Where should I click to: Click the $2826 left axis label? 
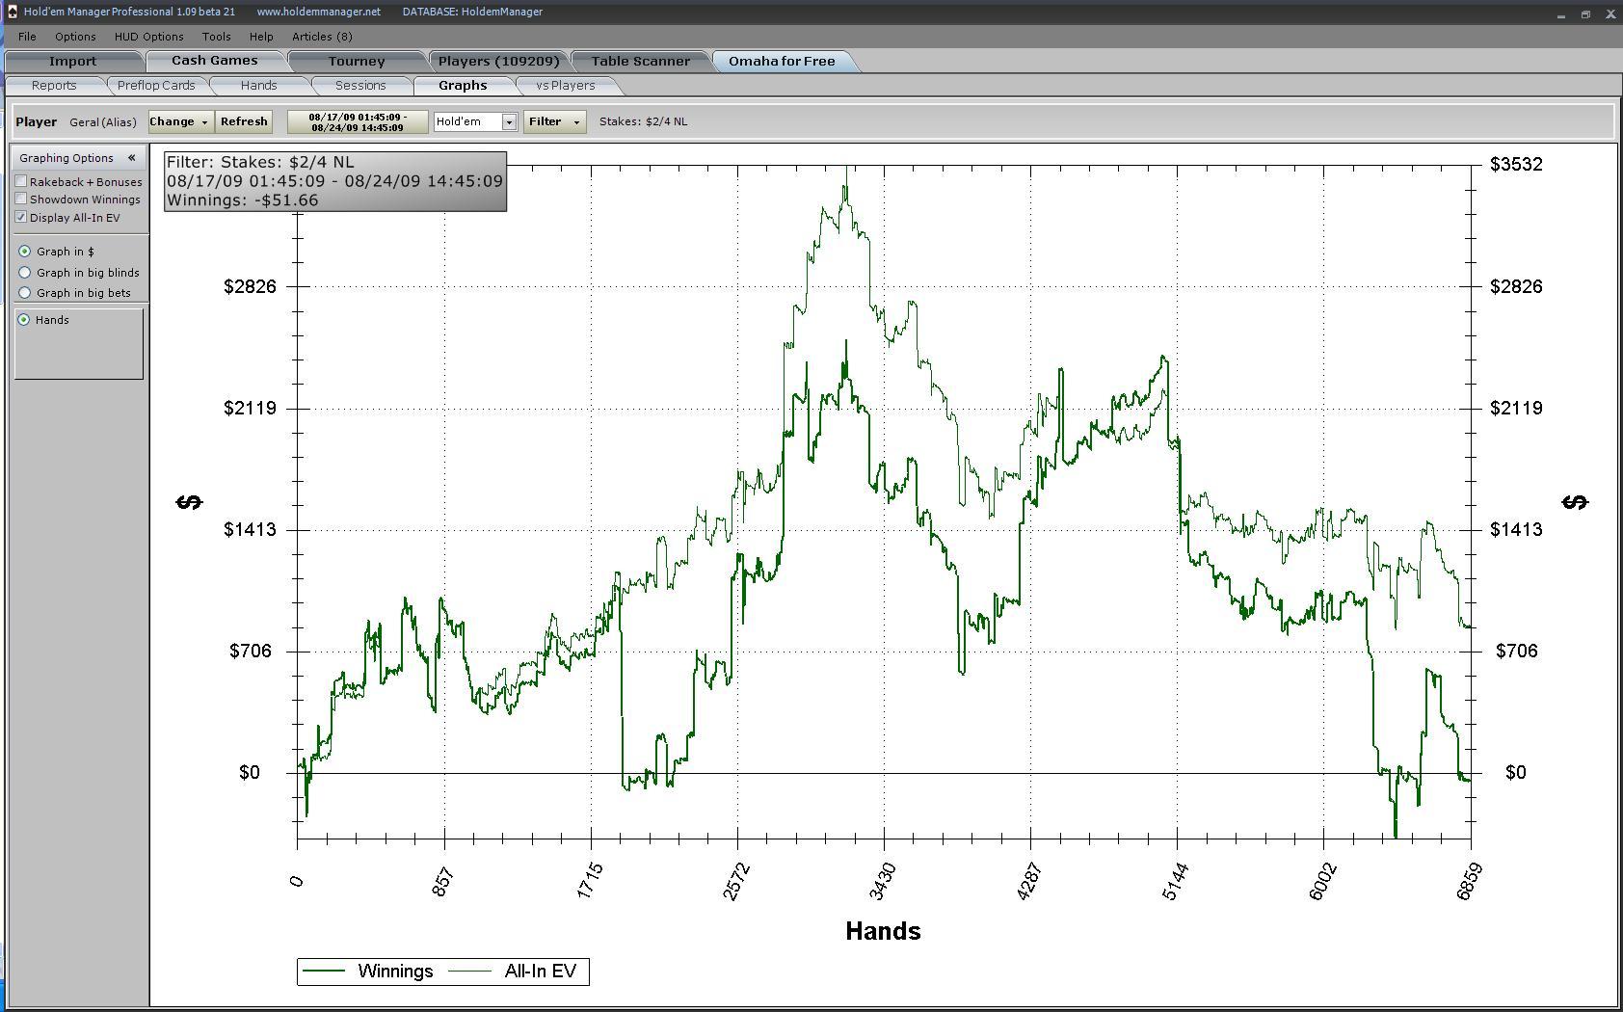[250, 286]
